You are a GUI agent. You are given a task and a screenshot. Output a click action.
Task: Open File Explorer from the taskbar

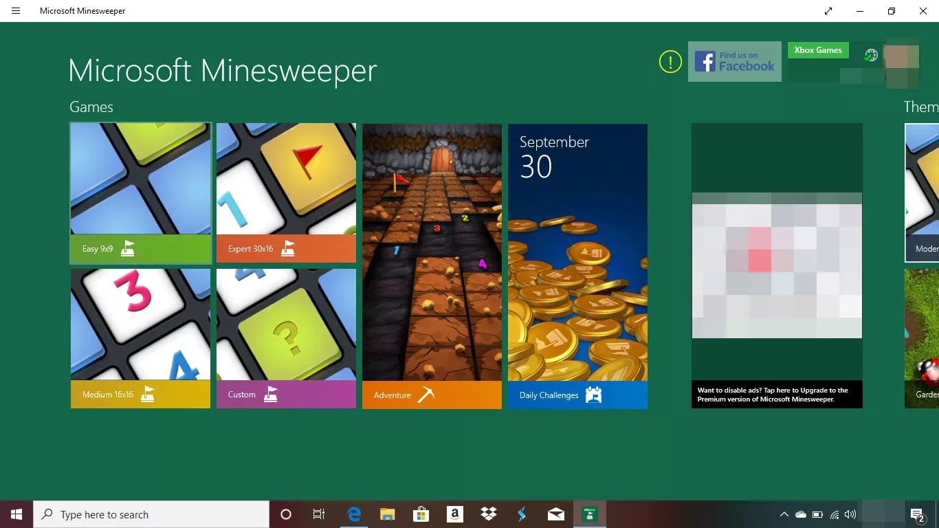point(388,514)
